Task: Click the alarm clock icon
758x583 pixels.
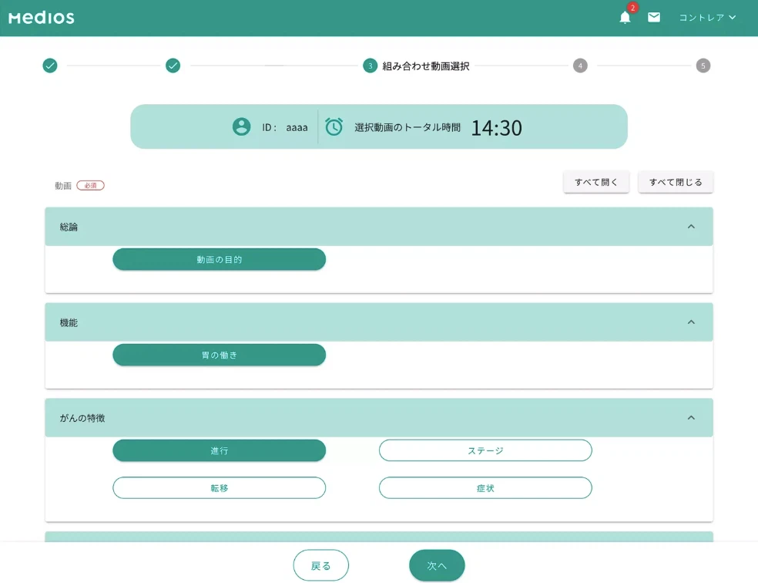Action: (x=334, y=126)
